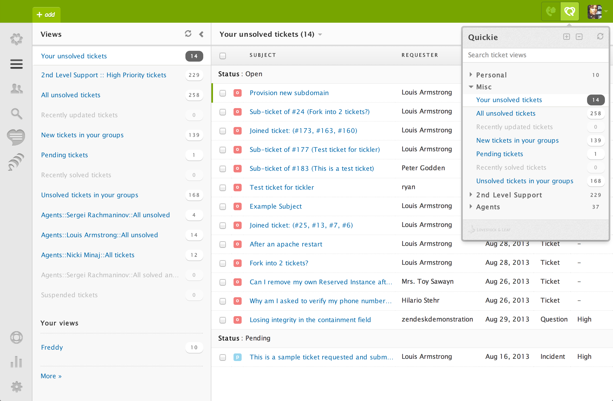
Task: Expand all groups in Quickie panel
Action: (x=567, y=37)
